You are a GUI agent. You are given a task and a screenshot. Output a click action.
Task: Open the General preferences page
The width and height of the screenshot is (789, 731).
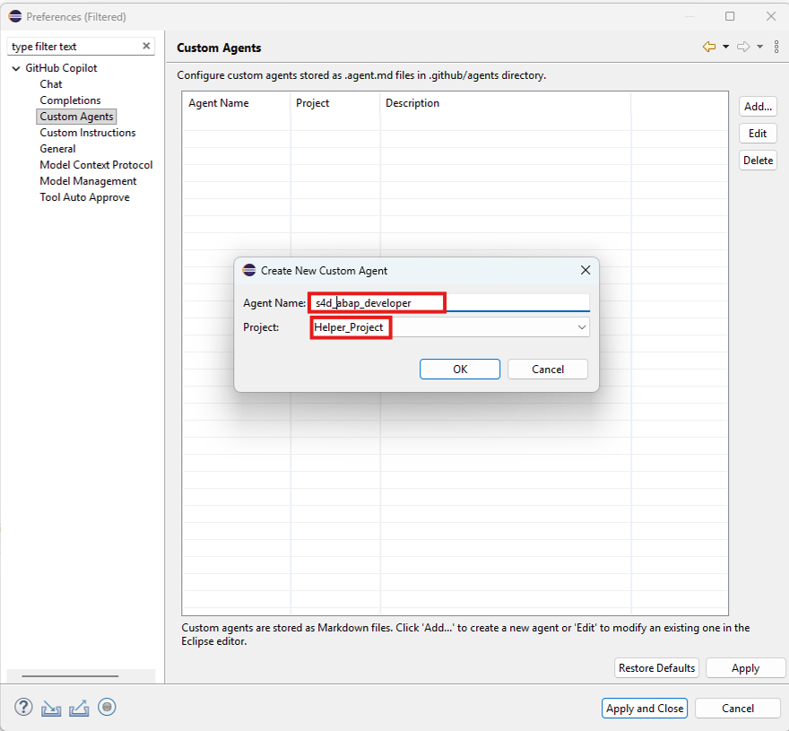click(57, 149)
